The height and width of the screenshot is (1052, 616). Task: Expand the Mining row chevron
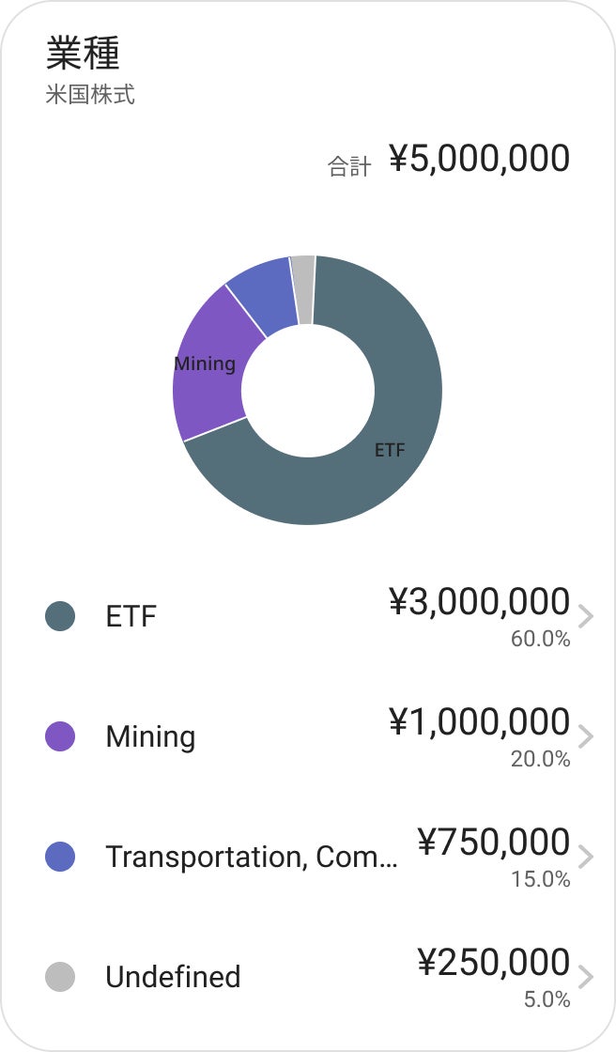[x=586, y=736]
